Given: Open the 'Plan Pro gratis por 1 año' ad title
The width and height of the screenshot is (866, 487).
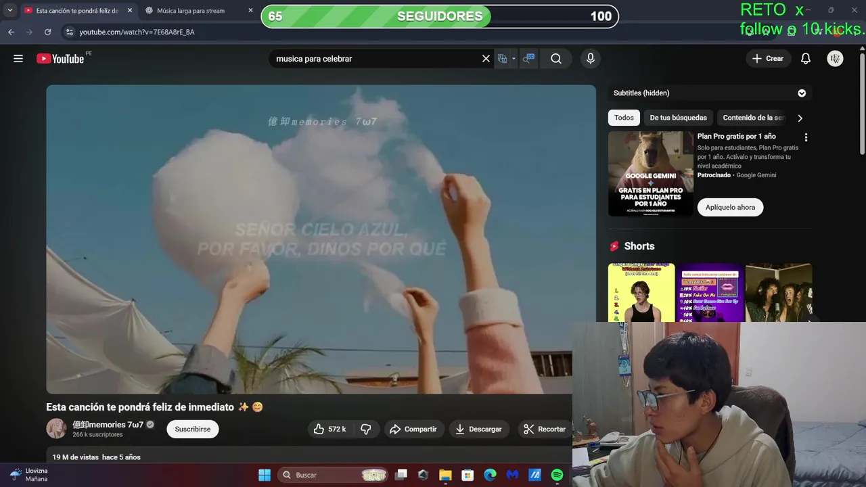Looking at the screenshot, I should click(x=737, y=137).
